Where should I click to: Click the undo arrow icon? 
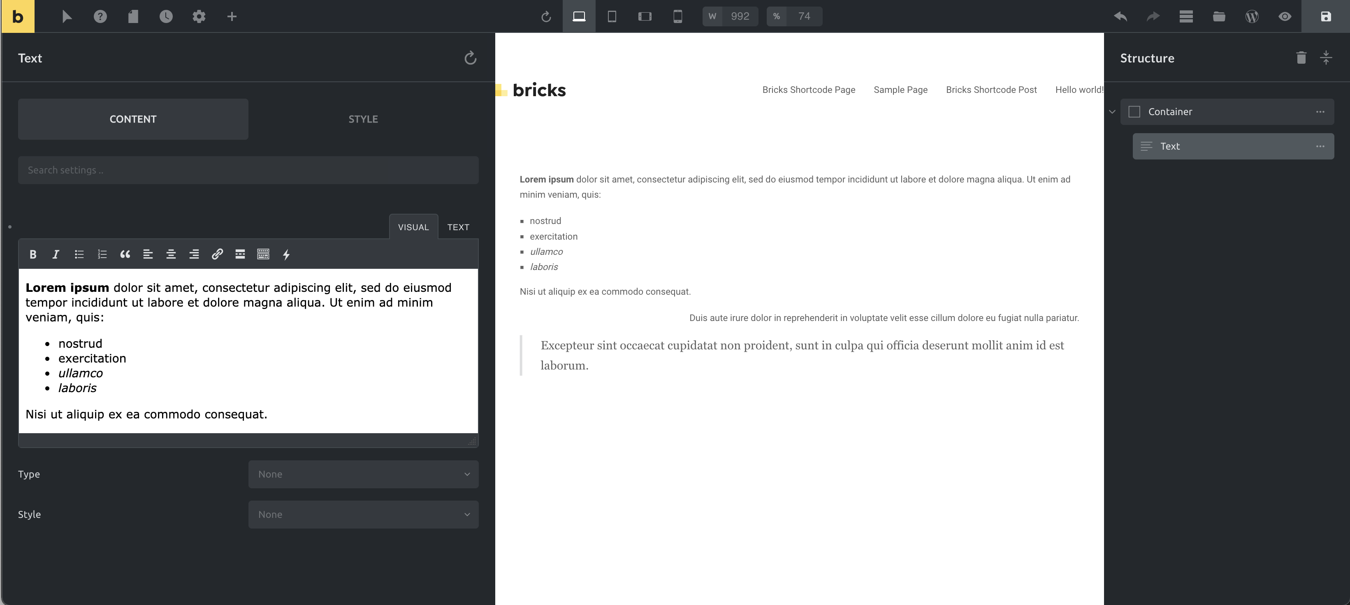point(1120,16)
